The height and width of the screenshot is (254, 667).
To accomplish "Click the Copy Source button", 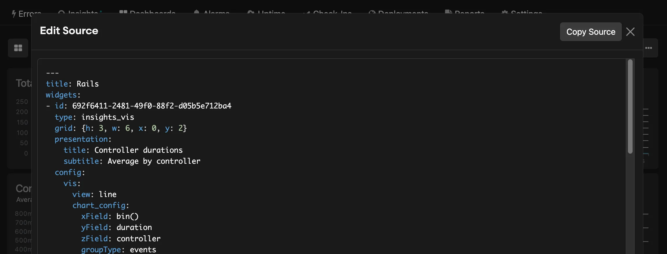I will 591,32.
